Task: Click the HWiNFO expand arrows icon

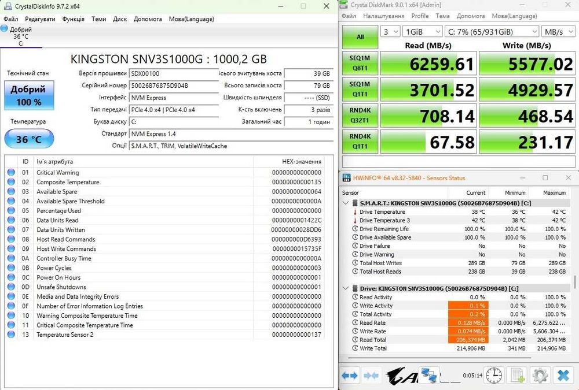Action: 350,376
